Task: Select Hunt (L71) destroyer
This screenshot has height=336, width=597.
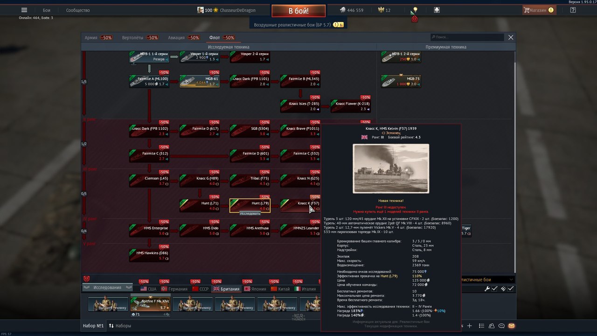Action: (x=200, y=205)
